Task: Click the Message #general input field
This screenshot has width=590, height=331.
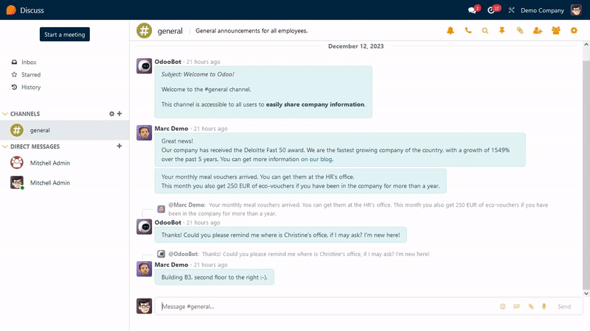Action: 324,307
